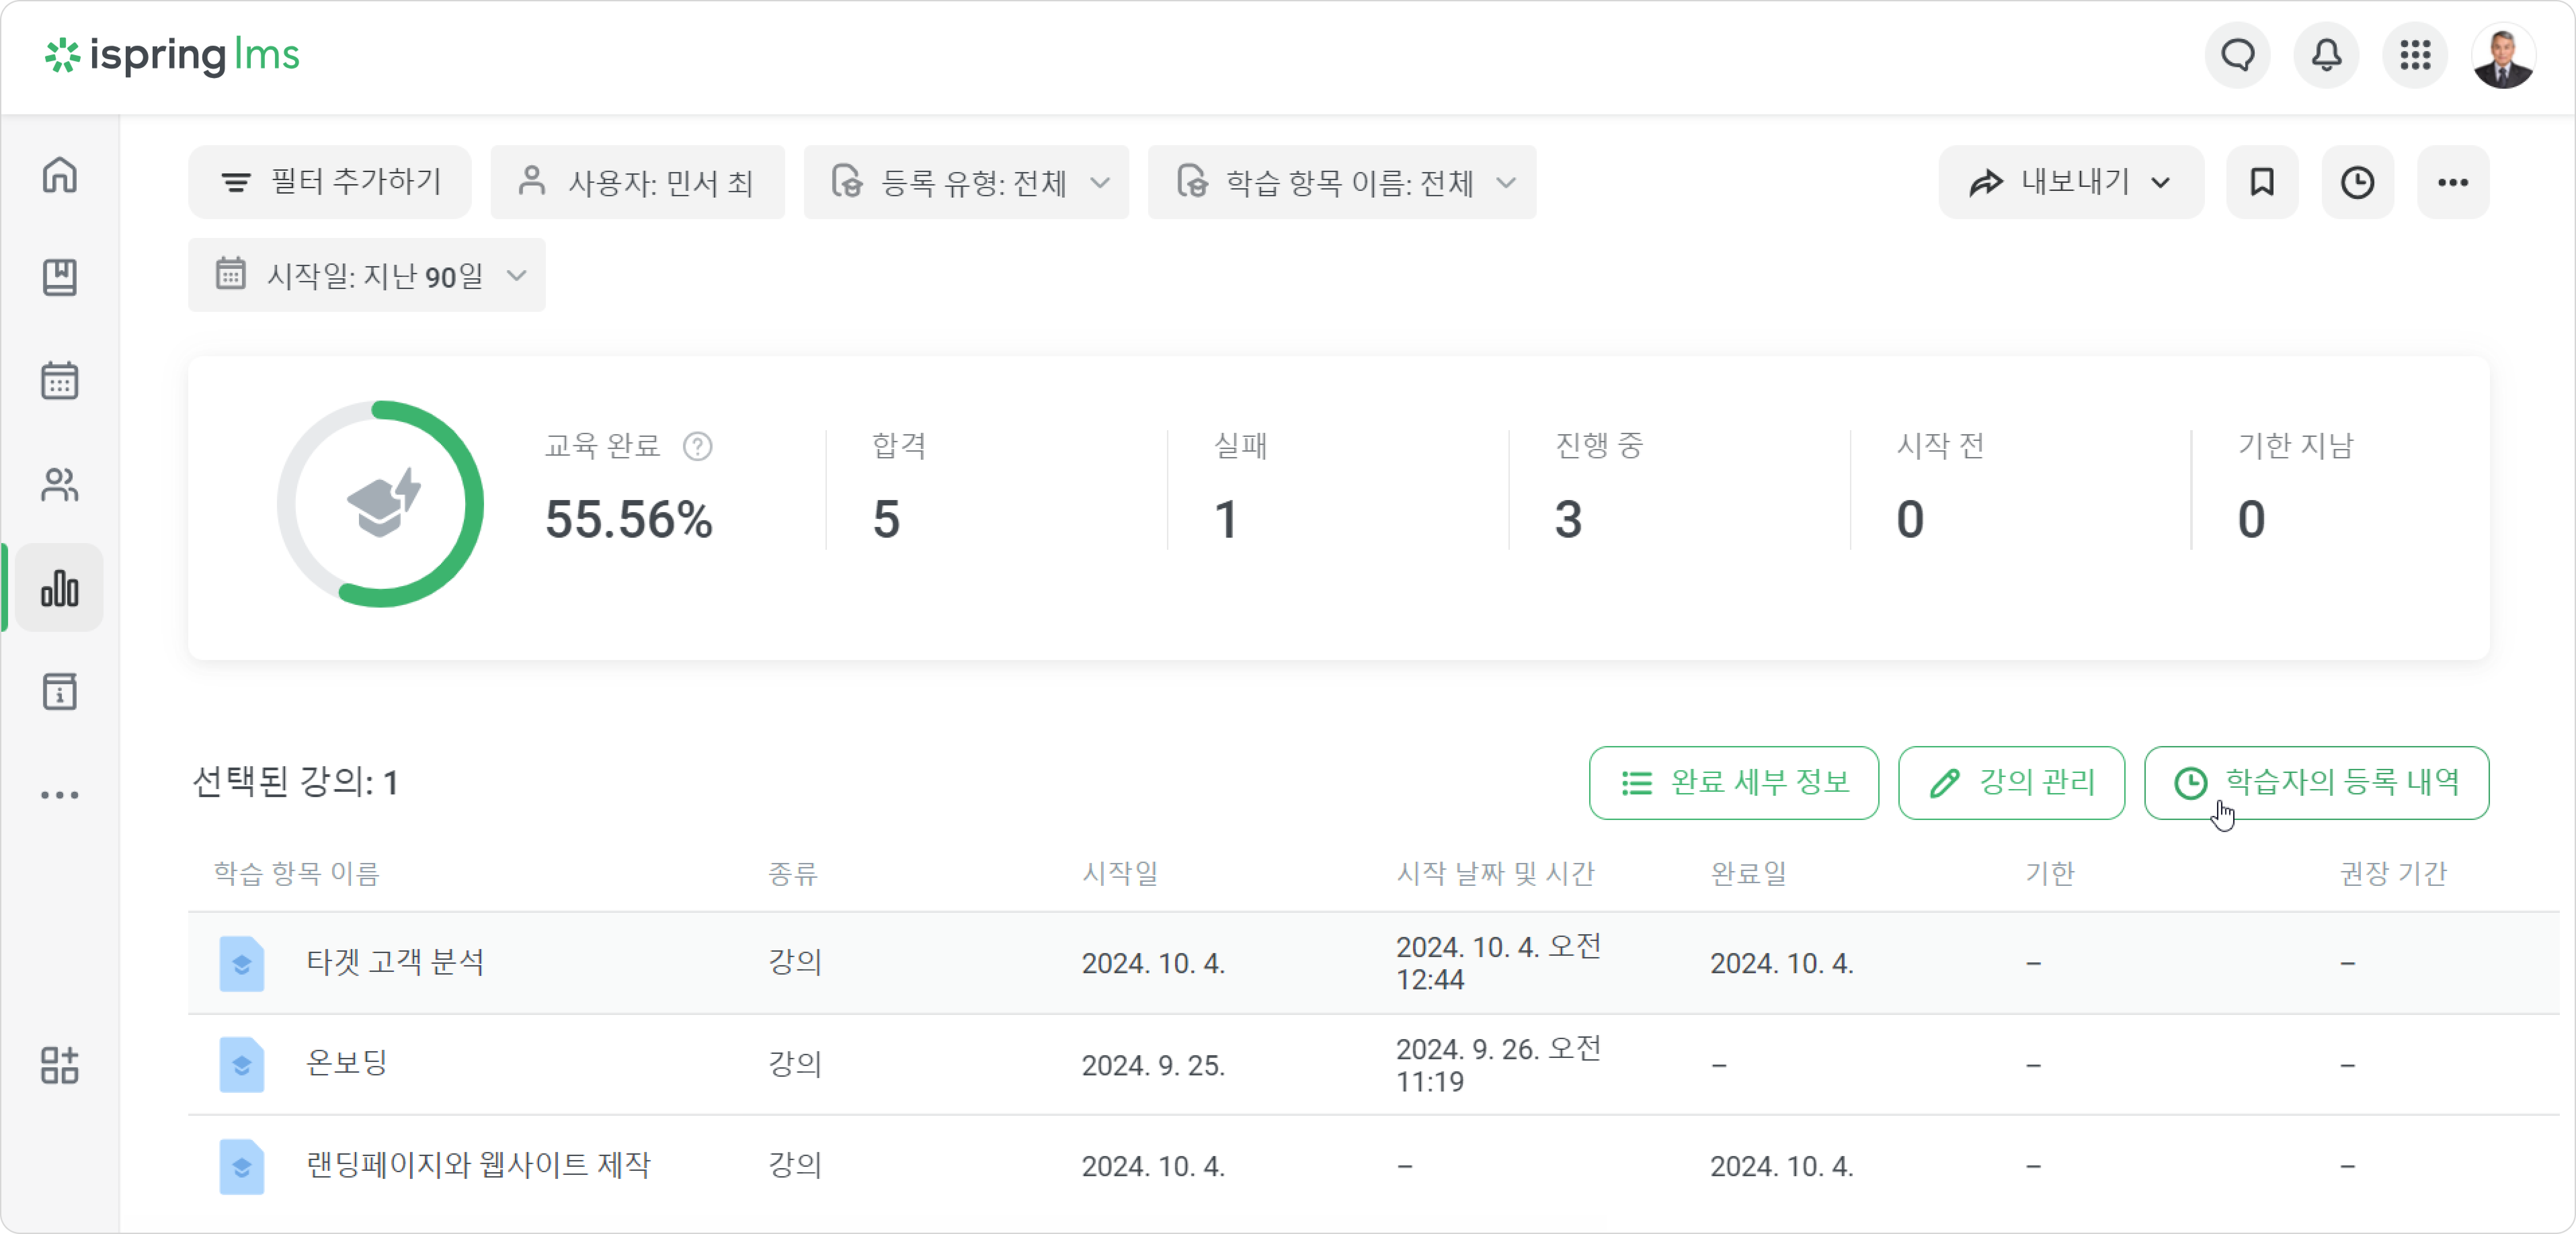Open the users sidebar icon
Screen dimensions: 2576x1234
tap(60, 485)
